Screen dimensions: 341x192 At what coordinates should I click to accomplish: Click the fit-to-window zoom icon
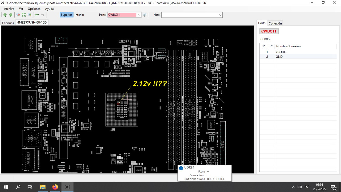24,15
